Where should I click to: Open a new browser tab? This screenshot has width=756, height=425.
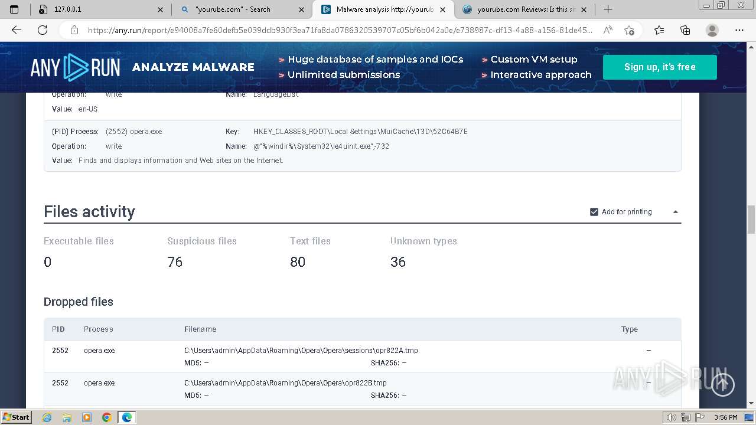pyautogui.click(x=608, y=9)
